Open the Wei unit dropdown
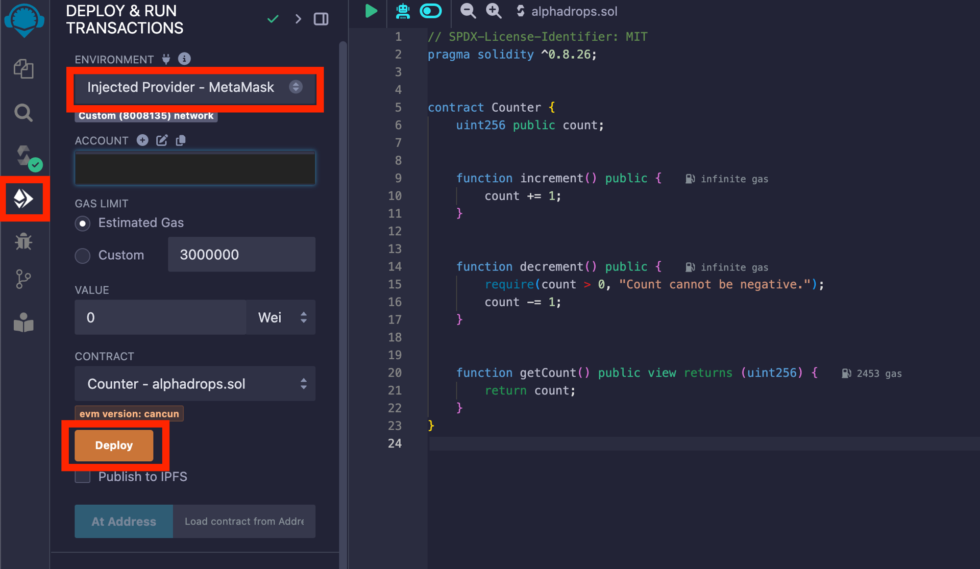Viewport: 980px width, 569px height. pyautogui.click(x=281, y=317)
